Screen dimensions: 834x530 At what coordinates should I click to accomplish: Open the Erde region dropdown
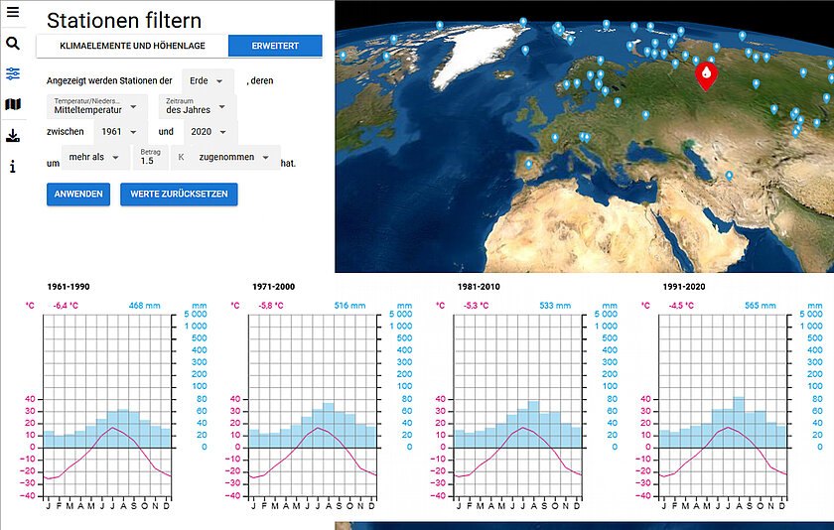pyautogui.click(x=208, y=79)
